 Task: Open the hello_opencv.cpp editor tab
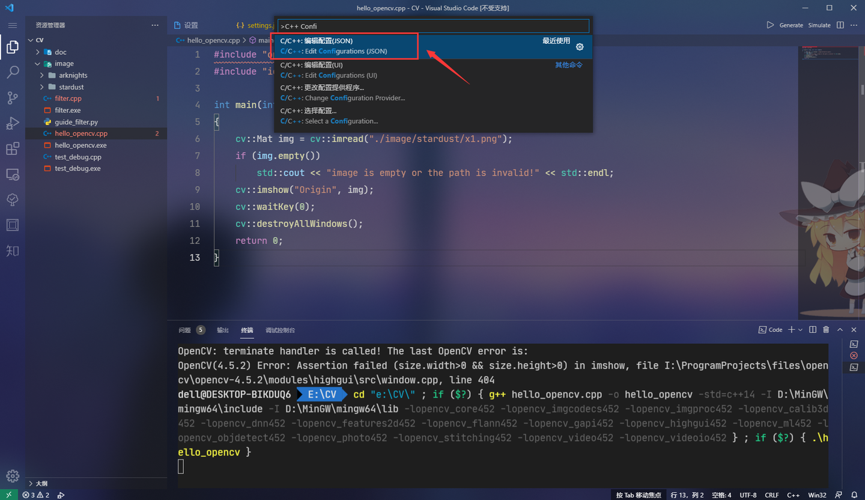click(213, 40)
